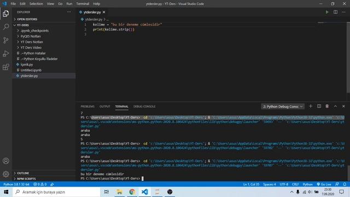The image size is (350, 197).
Task: Open the errors and warnings status indicator
Action: (x=40, y=184)
